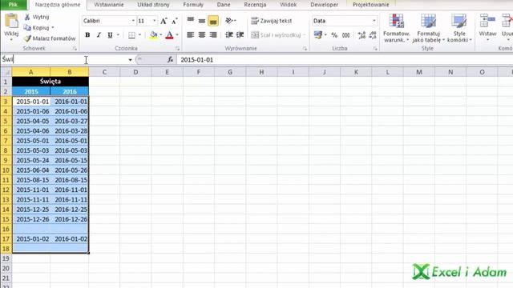Apply red font color A
The image size is (513, 288).
[169, 35]
